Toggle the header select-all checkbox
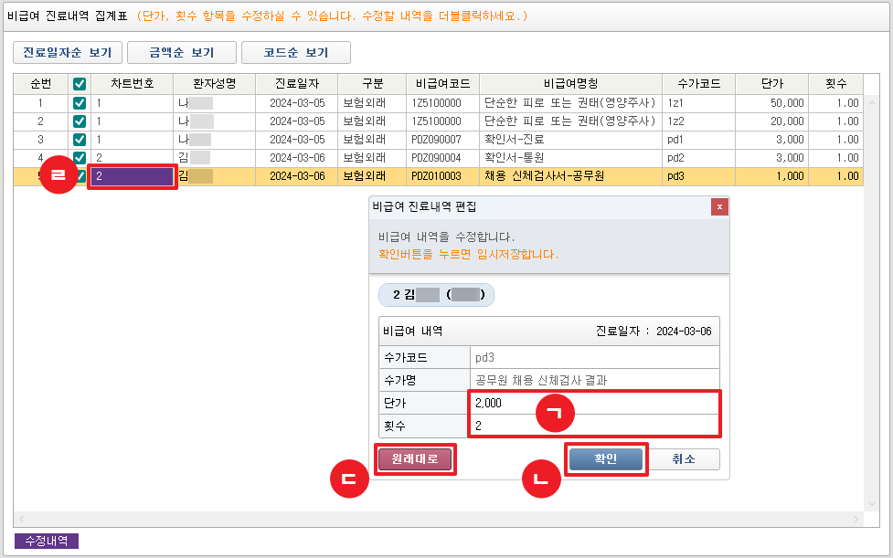The image size is (893, 558). [80, 84]
